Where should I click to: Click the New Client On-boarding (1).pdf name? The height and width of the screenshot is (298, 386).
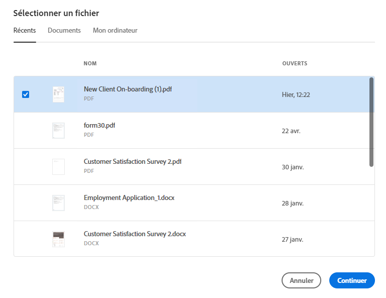coord(128,89)
